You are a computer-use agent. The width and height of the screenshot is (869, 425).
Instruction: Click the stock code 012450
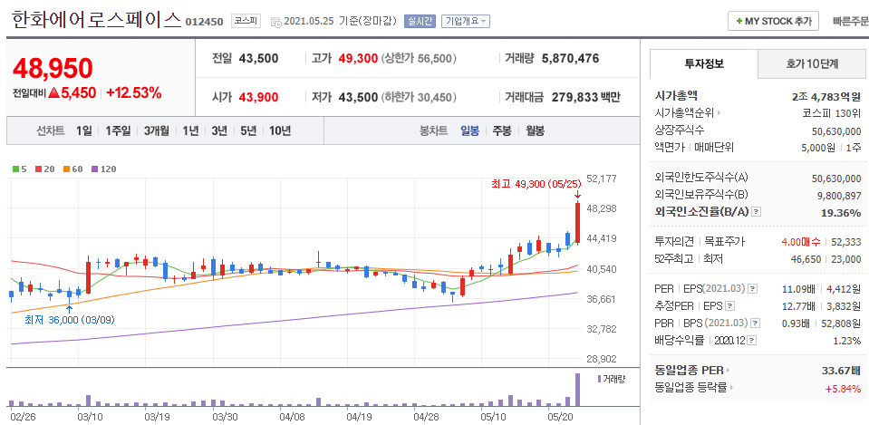point(204,22)
